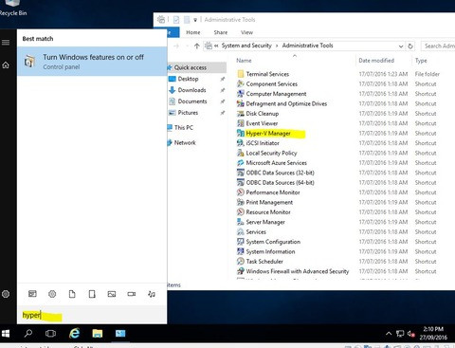The height and width of the screenshot is (348, 455).
Task: Click the Up arrow navigation button
Action: coord(197,46)
